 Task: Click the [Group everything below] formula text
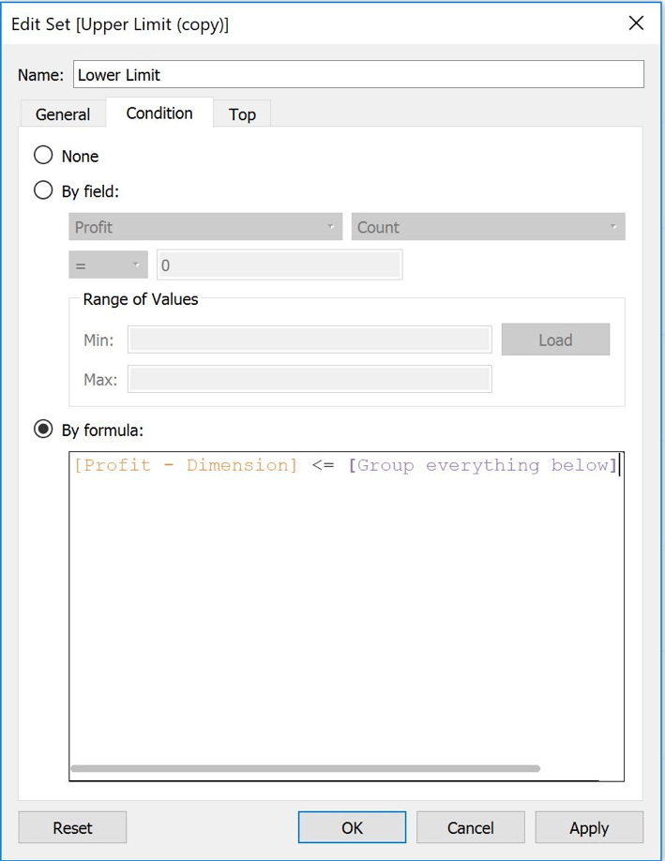tap(483, 465)
